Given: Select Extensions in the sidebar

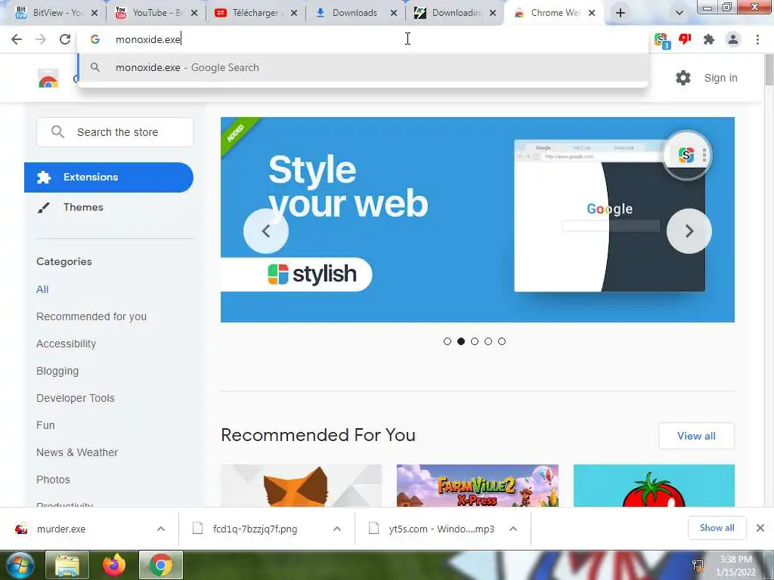Looking at the screenshot, I should 109,177.
